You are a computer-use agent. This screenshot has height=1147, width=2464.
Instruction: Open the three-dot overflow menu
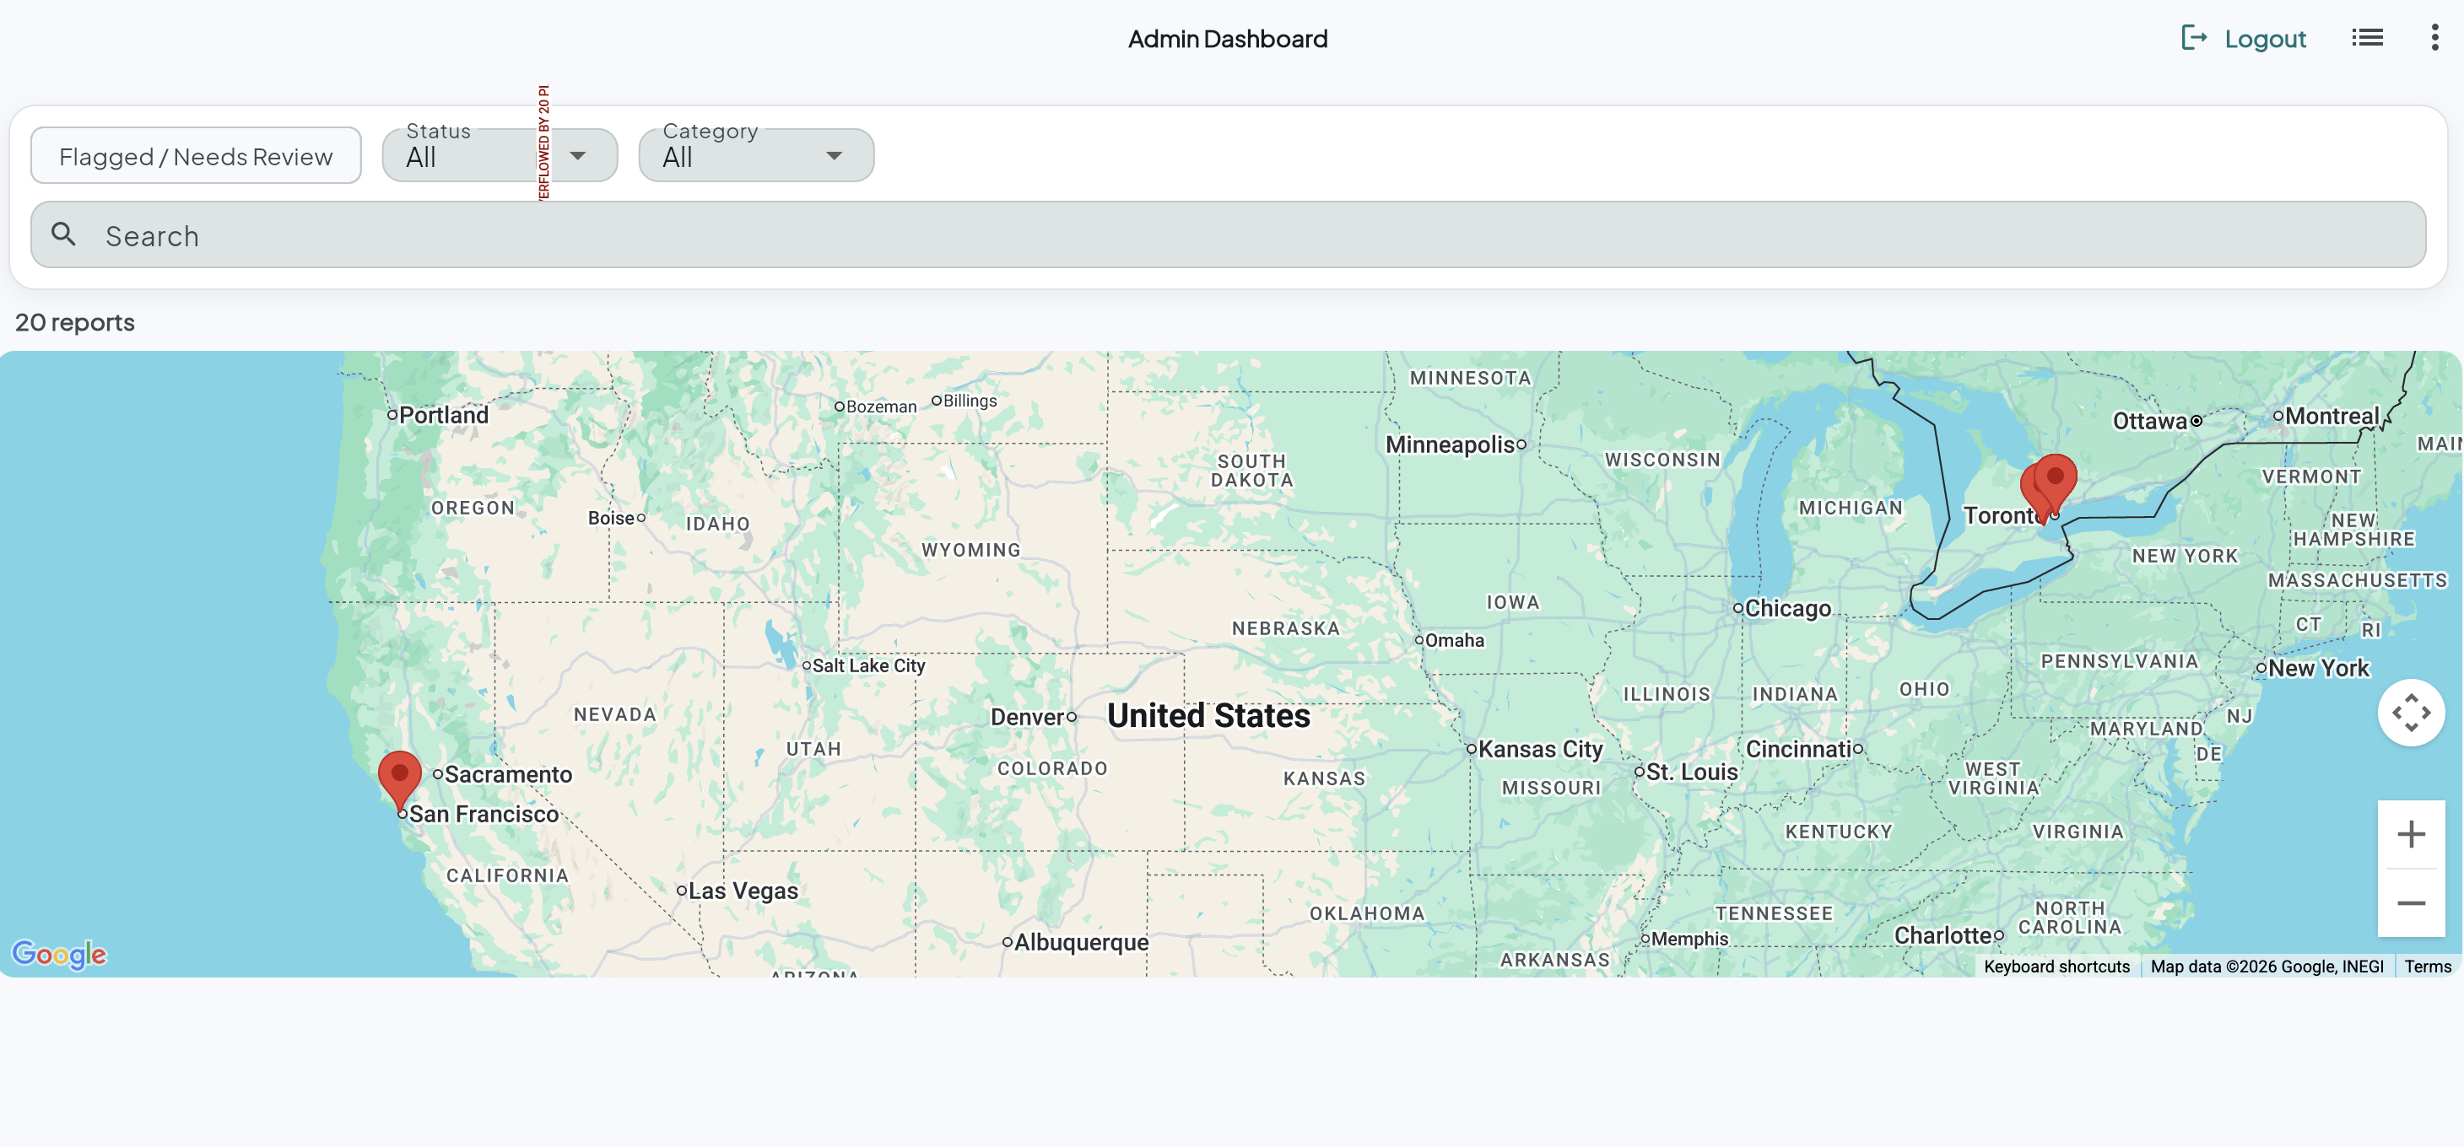click(x=2434, y=38)
